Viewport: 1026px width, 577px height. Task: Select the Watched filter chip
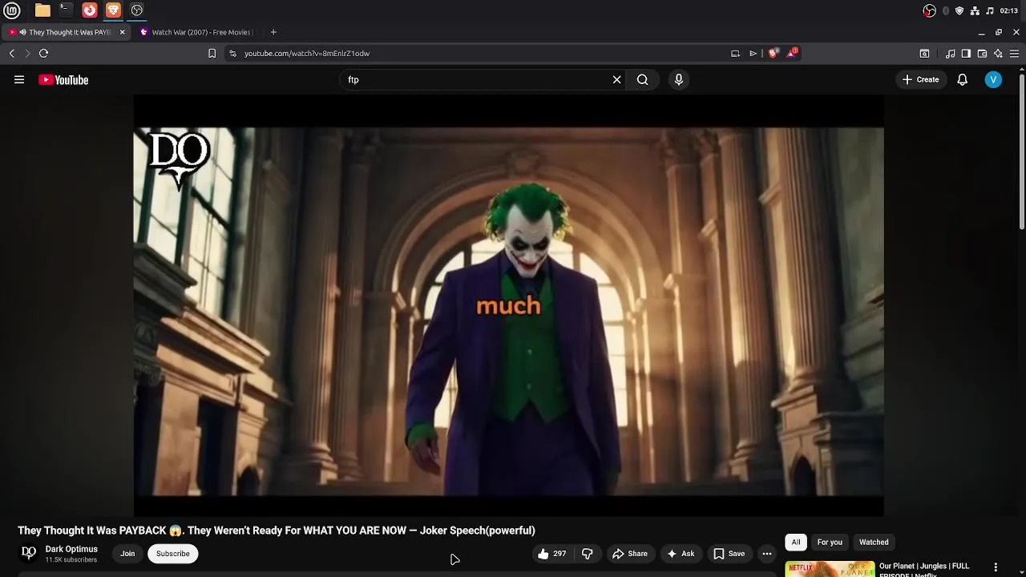(874, 543)
